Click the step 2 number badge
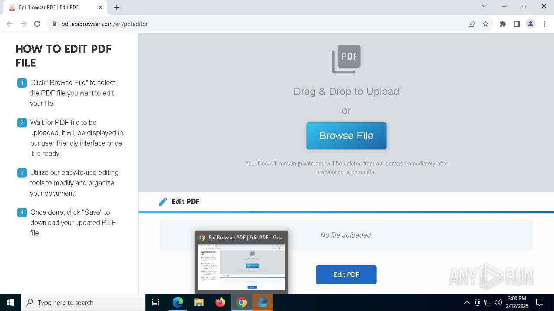 22,123
